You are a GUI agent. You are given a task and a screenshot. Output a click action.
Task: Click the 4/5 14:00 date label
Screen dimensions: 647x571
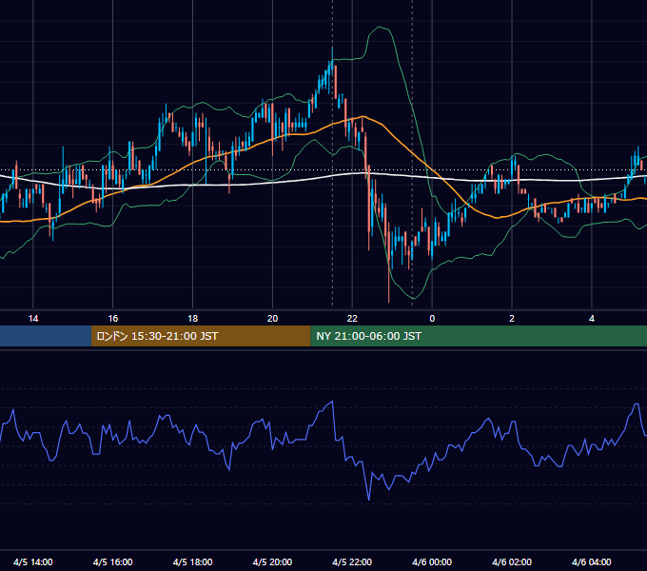(x=33, y=561)
